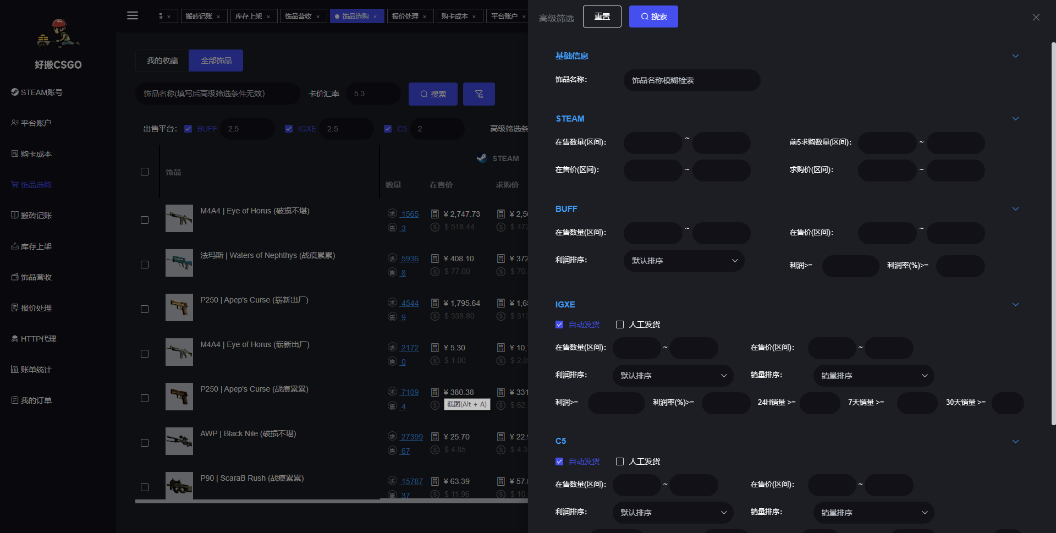Click the table horizontal scrollbar

(x=332, y=501)
